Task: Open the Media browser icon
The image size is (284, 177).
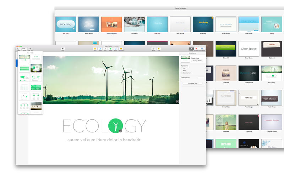Action: 116,48
